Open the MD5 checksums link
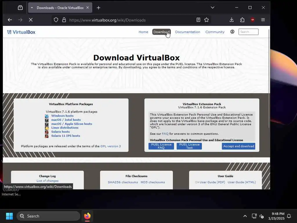This screenshot has height=223, width=297. click(x=153, y=182)
